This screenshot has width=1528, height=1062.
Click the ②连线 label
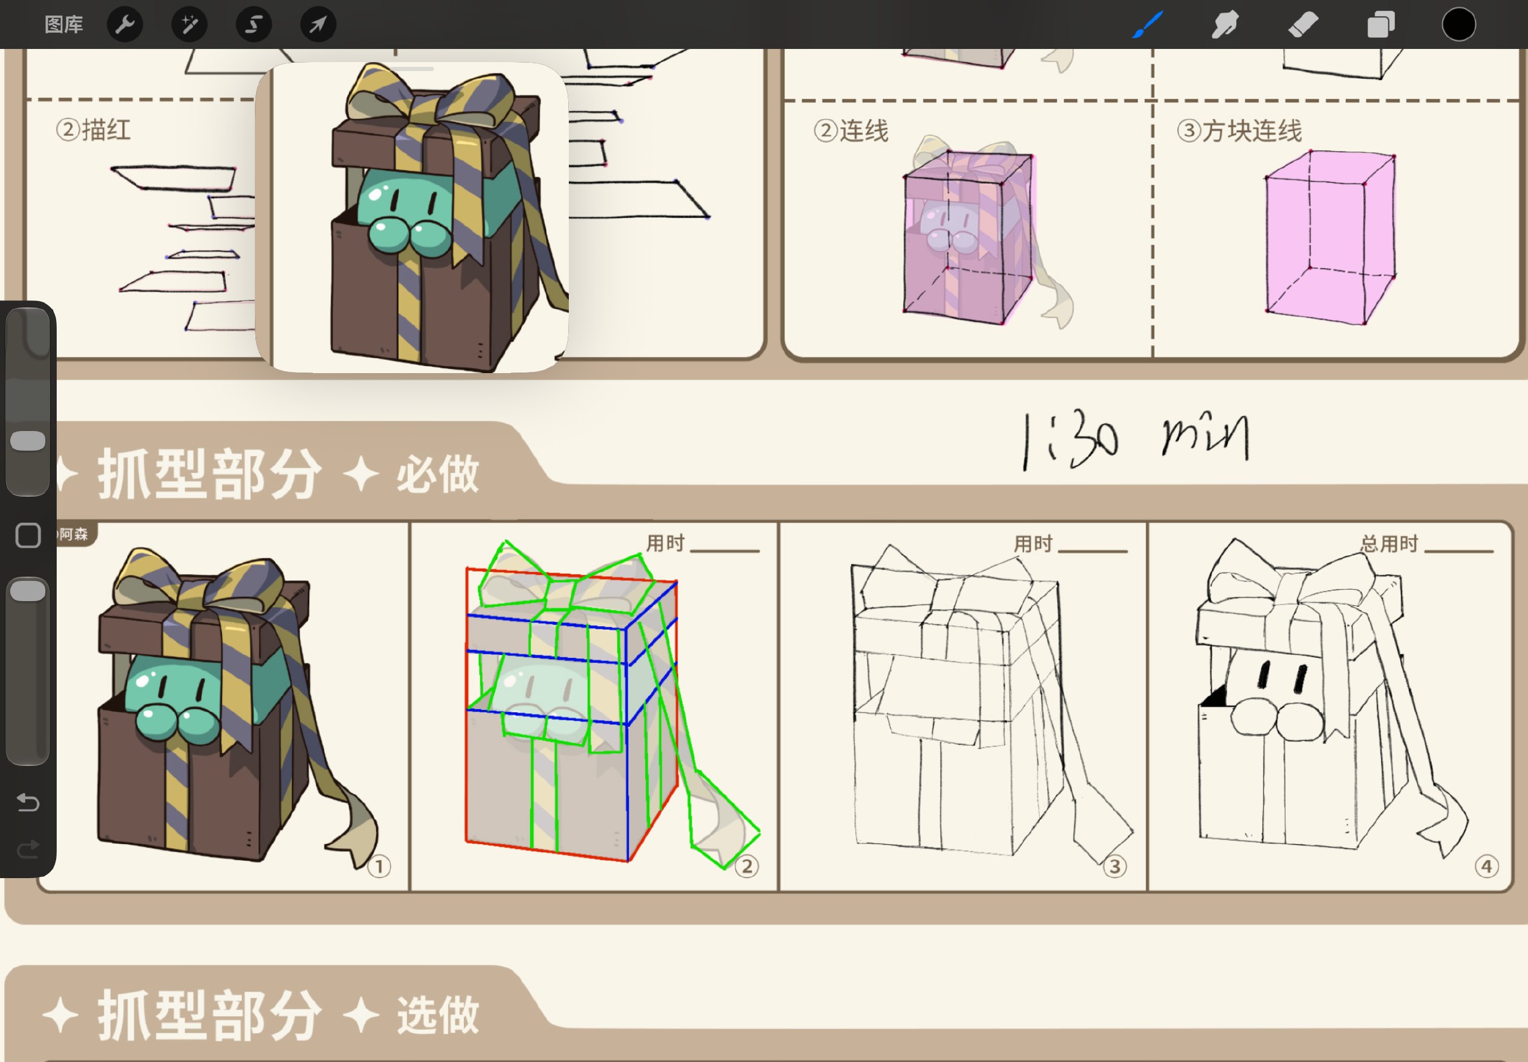[852, 130]
